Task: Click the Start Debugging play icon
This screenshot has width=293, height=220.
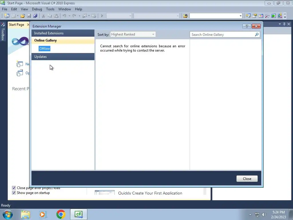Action: pyautogui.click(x=102, y=16)
